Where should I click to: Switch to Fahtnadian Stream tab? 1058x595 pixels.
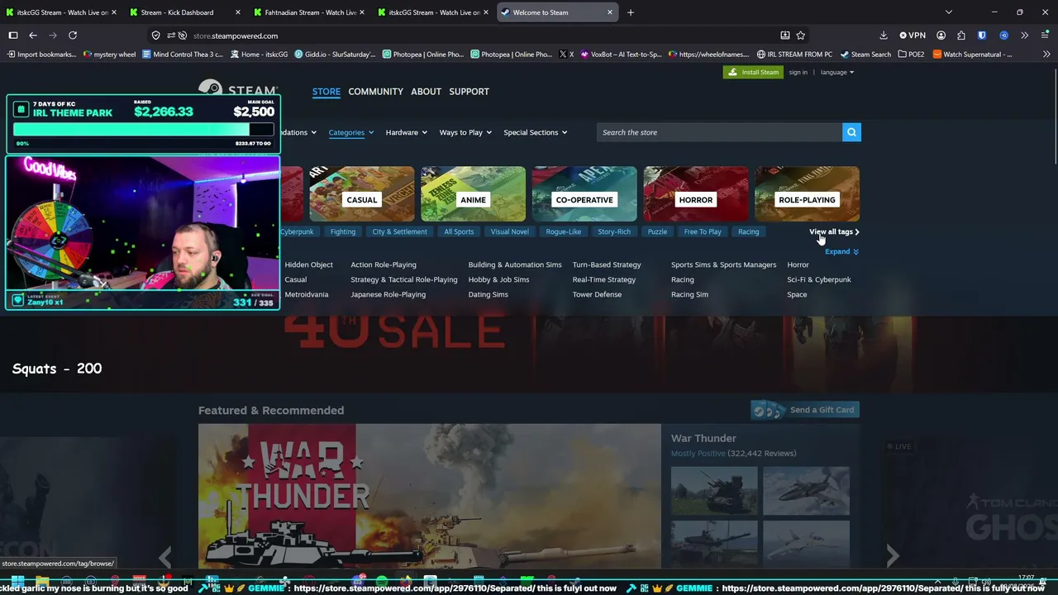(x=310, y=12)
